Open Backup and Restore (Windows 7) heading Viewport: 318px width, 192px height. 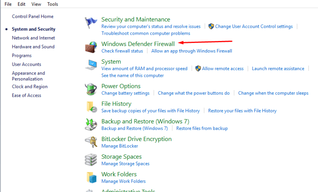[145, 121]
